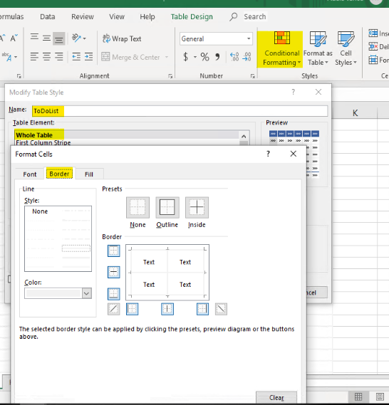Expand the Cell Styles arrow
This screenshot has height=405, width=389.
(x=355, y=63)
